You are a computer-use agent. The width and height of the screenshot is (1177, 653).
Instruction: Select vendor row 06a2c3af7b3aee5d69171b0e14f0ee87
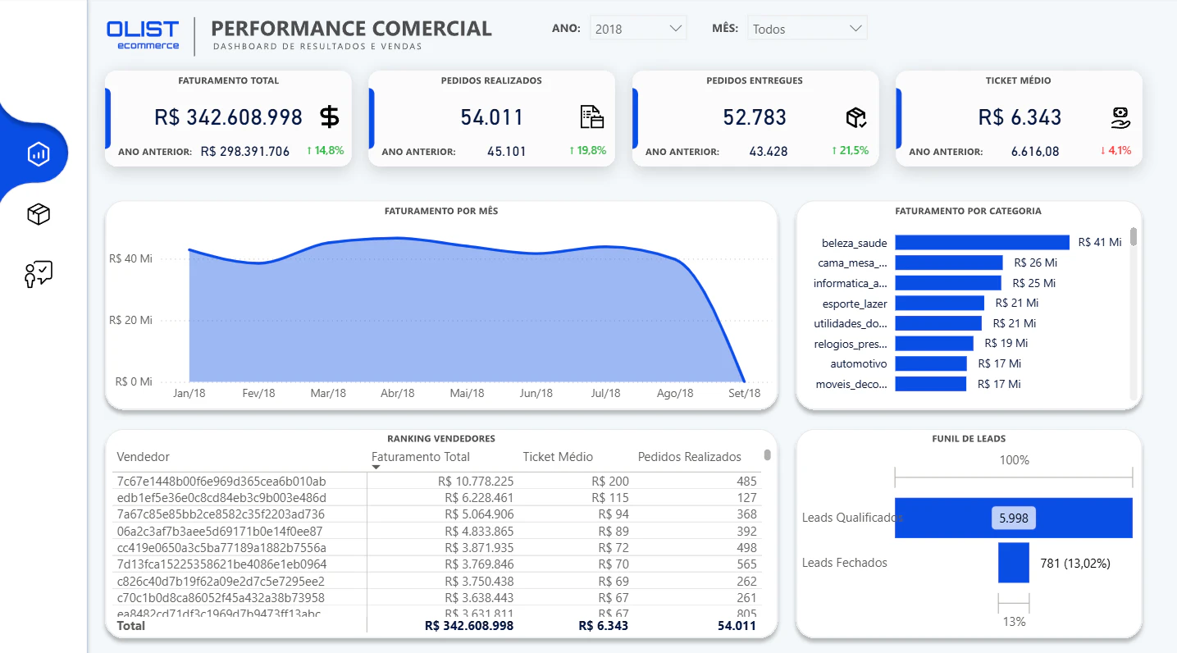click(x=436, y=531)
